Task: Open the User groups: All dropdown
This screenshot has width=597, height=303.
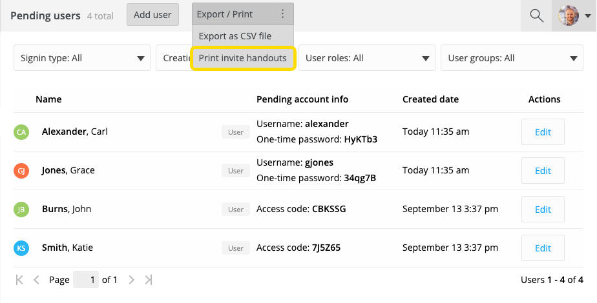Action: coord(512,58)
